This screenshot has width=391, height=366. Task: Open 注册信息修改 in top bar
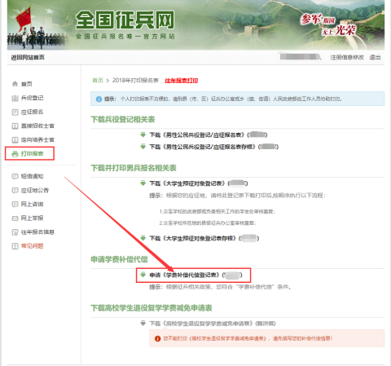pos(347,57)
